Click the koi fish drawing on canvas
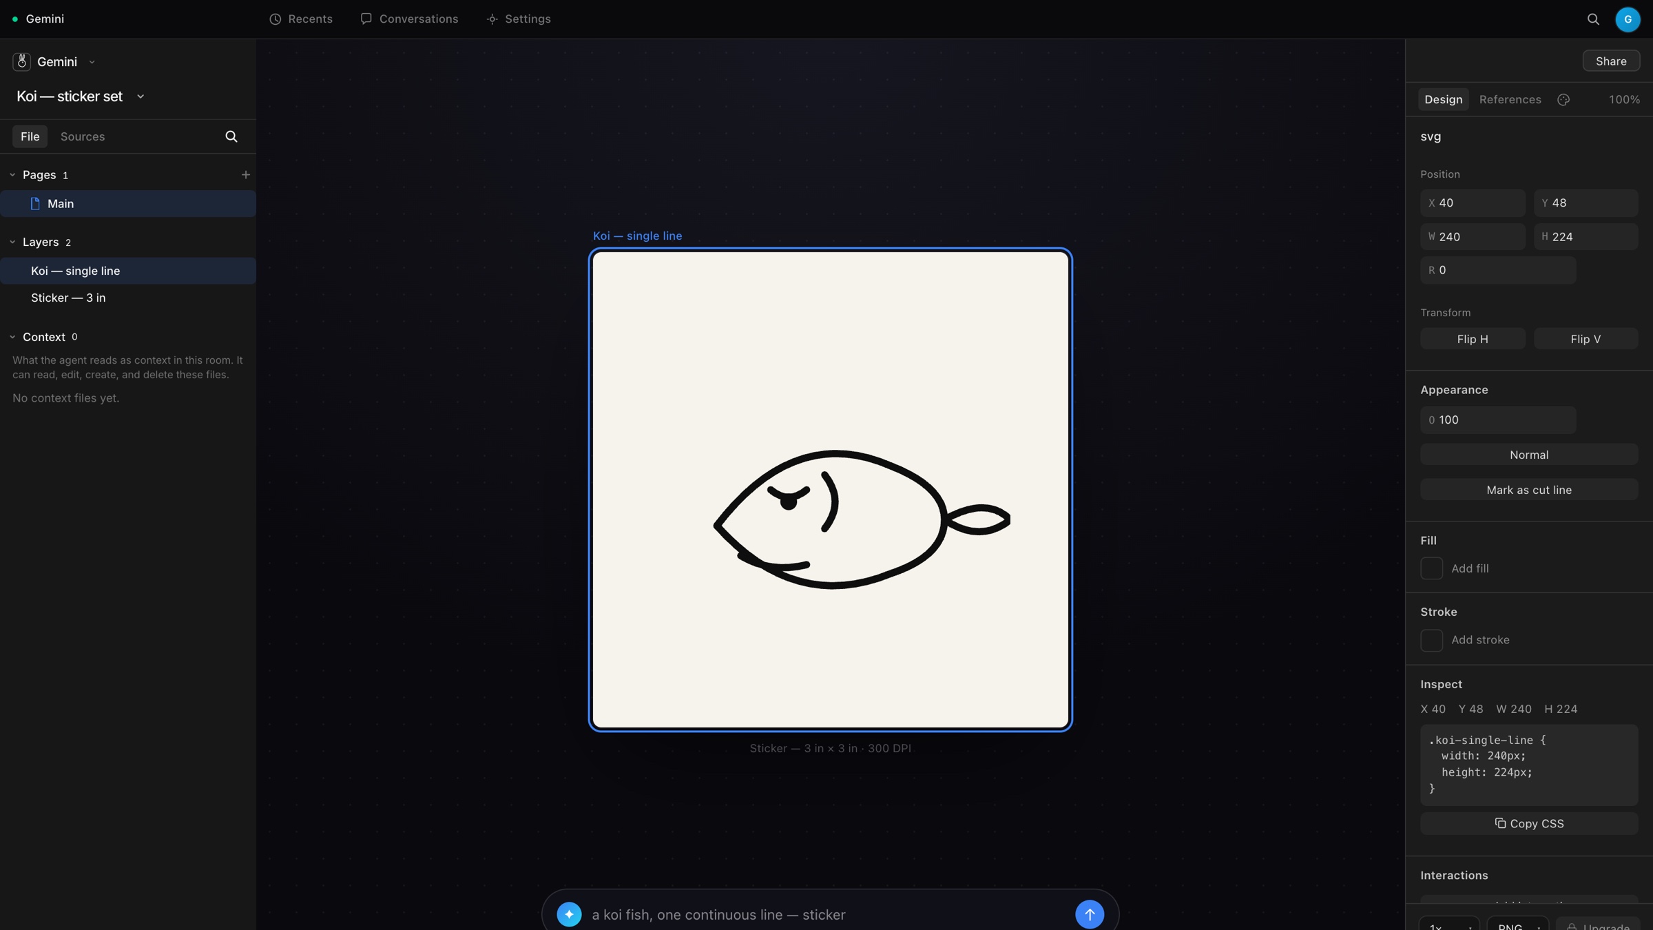Screen dimensions: 1653x930 click(x=862, y=519)
